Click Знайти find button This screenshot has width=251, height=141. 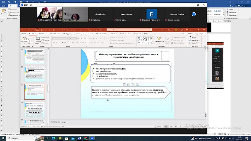click(193, 37)
